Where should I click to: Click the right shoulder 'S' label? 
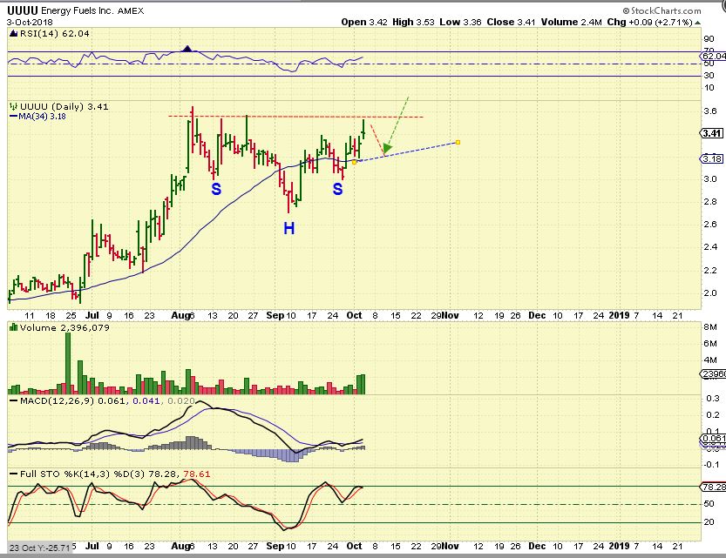[x=336, y=188]
